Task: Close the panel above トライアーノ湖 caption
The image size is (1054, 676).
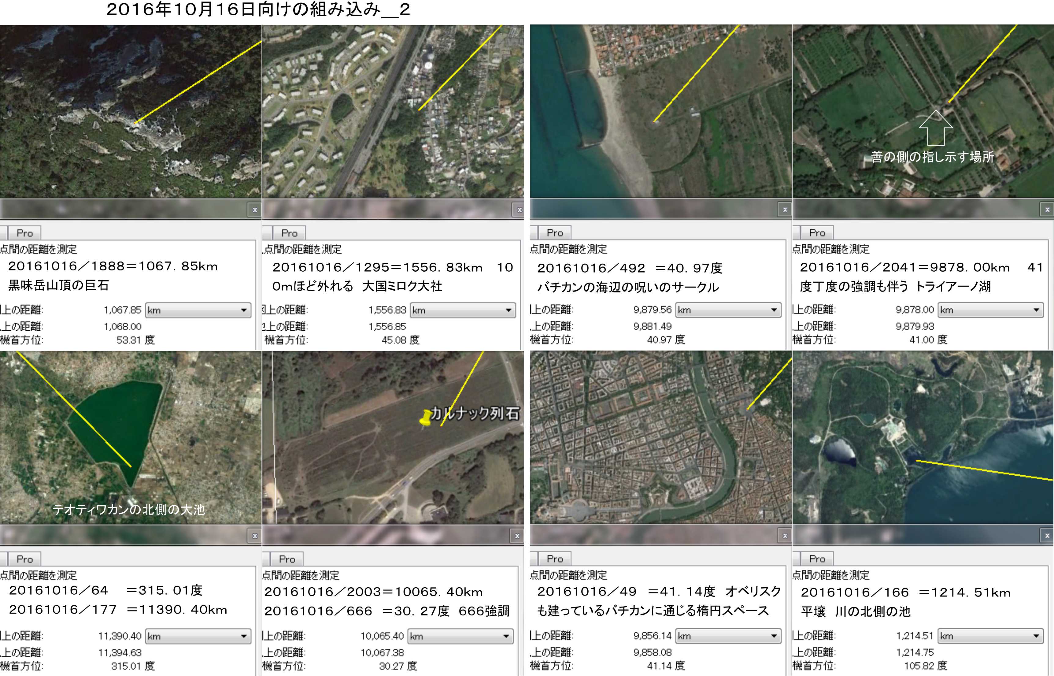Action: [1047, 210]
